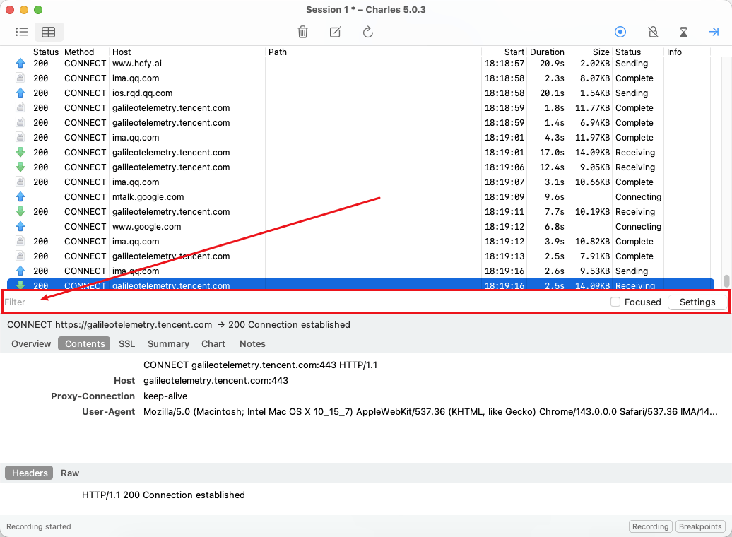Toggle the recording circle icon

pyautogui.click(x=620, y=32)
